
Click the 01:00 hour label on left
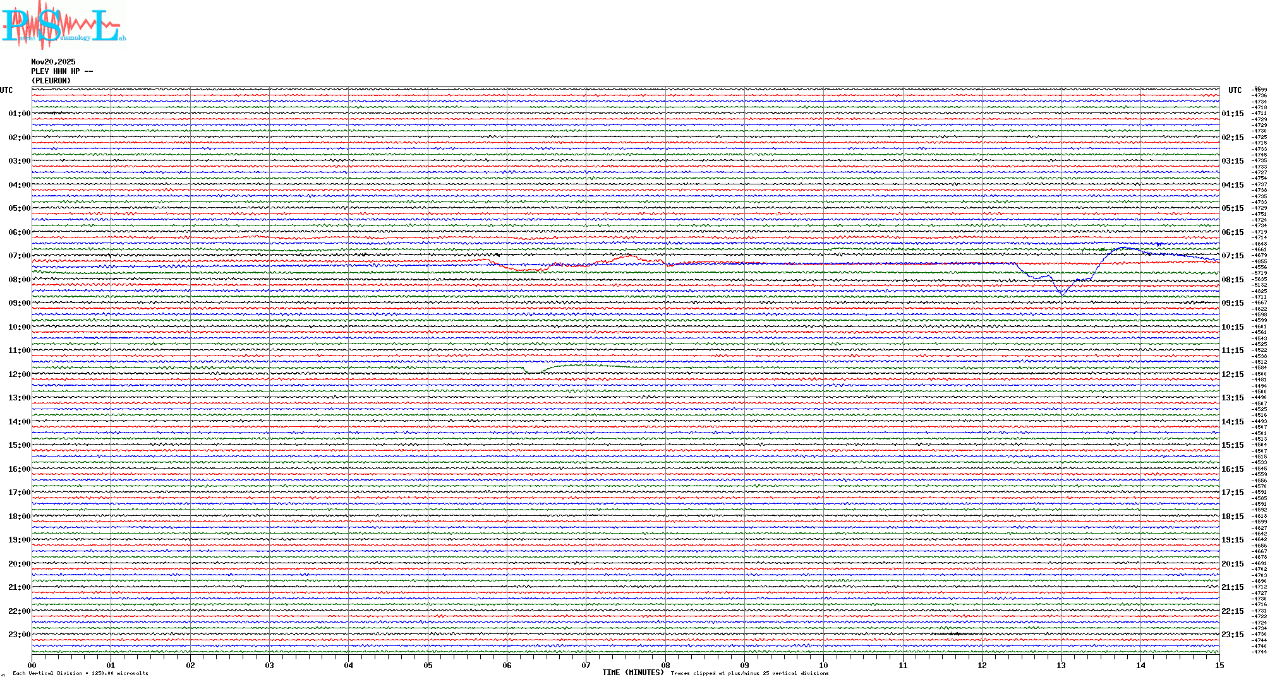[19, 114]
